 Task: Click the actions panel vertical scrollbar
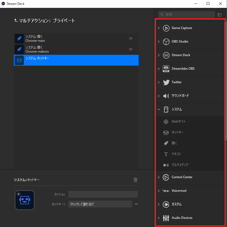225,81
